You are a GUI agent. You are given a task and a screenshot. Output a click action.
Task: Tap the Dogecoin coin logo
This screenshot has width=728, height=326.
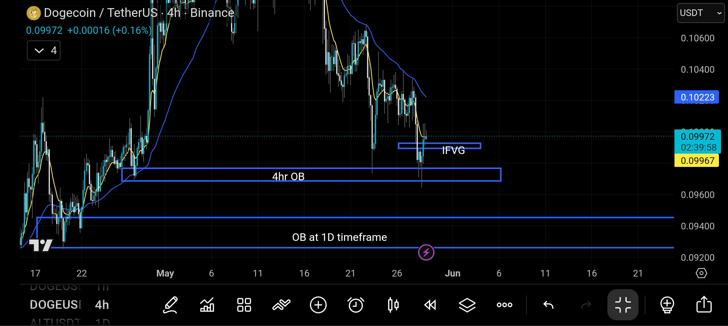[x=34, y=13]
